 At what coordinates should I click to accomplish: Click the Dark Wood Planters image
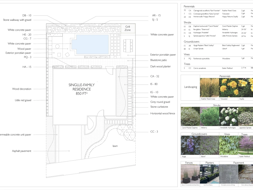(209, 174)
